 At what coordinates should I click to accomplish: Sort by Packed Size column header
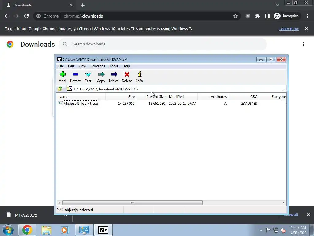[151, 97]
